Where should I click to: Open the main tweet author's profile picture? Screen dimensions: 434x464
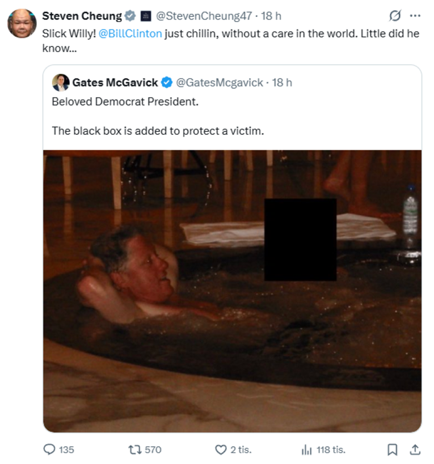tap(22, 23)
